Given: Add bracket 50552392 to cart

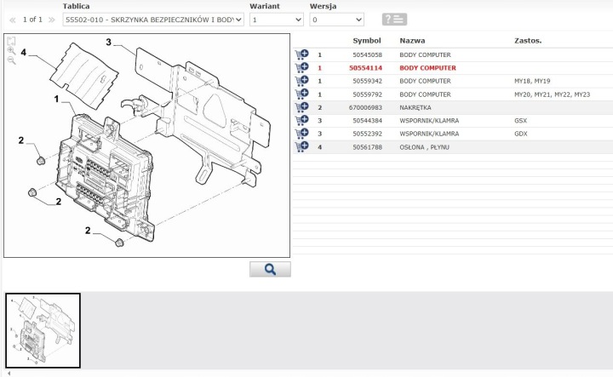Looking at the screenshot, I should pos(301,134).
